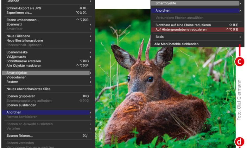Choose 'Ebenen gruppieren' menu item

pos(21,96)
